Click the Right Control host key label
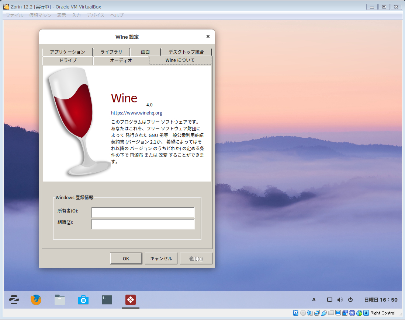 tap(383, 313)
